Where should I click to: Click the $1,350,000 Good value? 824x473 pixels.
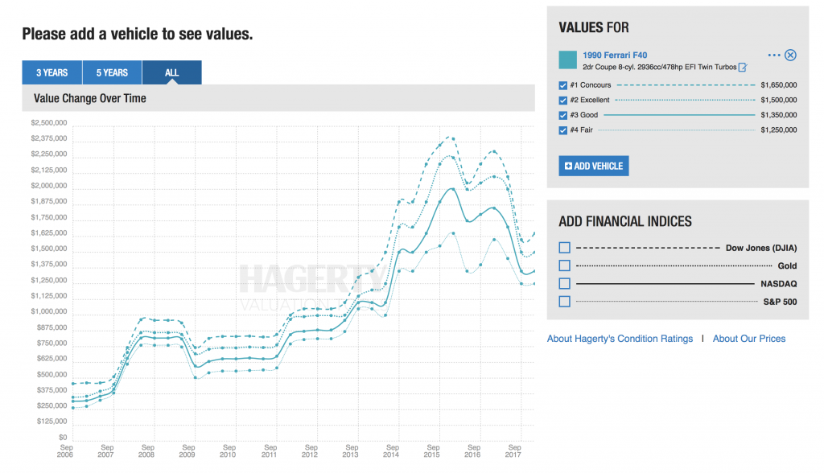click(x=779, y=115)
